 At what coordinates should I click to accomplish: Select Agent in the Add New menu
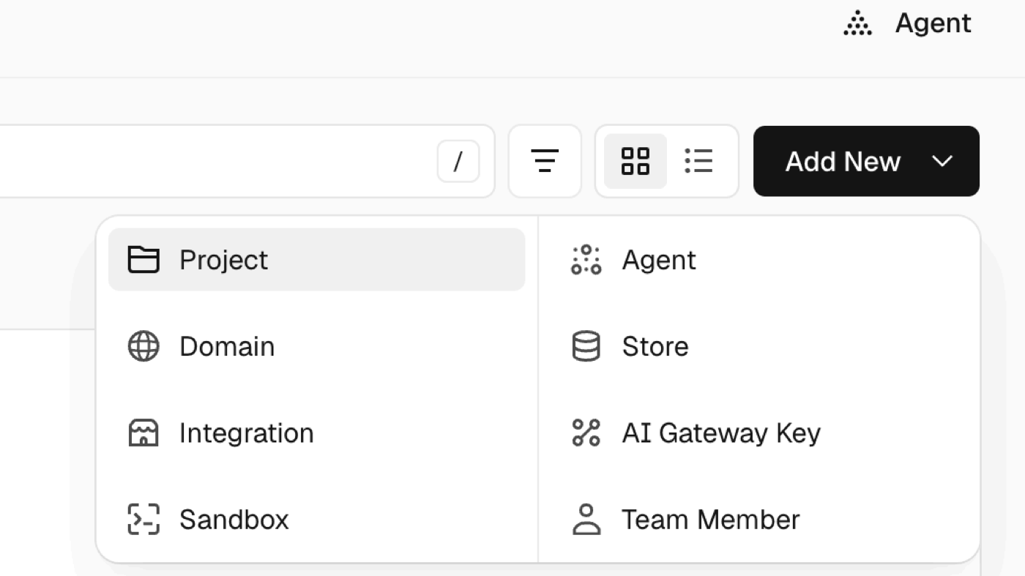(759, 260)
